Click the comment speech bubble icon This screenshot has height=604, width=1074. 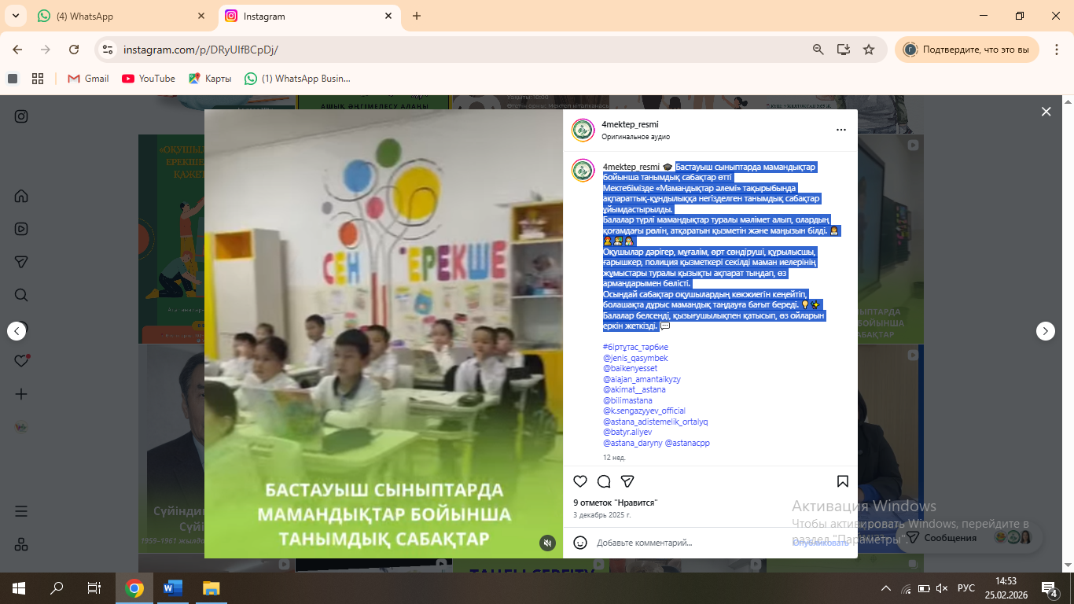pyautogui.click(x=604, y=481)
